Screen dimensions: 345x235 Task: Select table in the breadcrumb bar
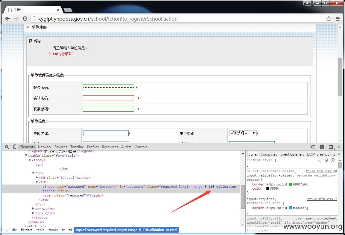coord(40,230)
